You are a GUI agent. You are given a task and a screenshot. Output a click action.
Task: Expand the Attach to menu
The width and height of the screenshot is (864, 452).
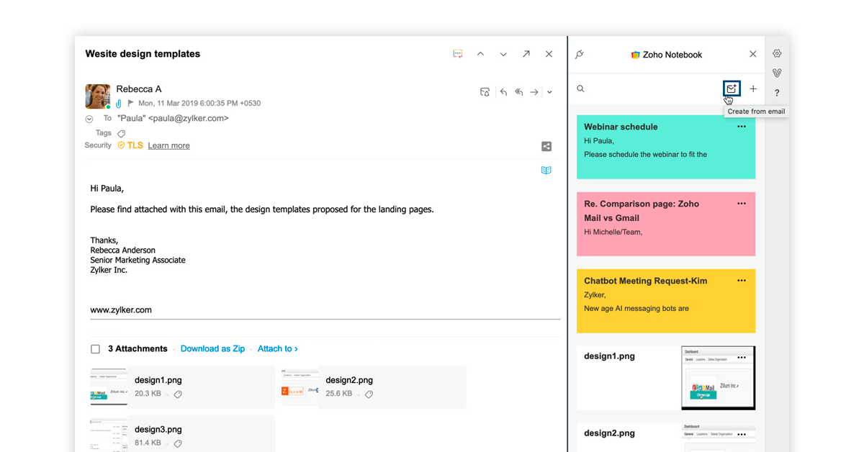[278, 348]
